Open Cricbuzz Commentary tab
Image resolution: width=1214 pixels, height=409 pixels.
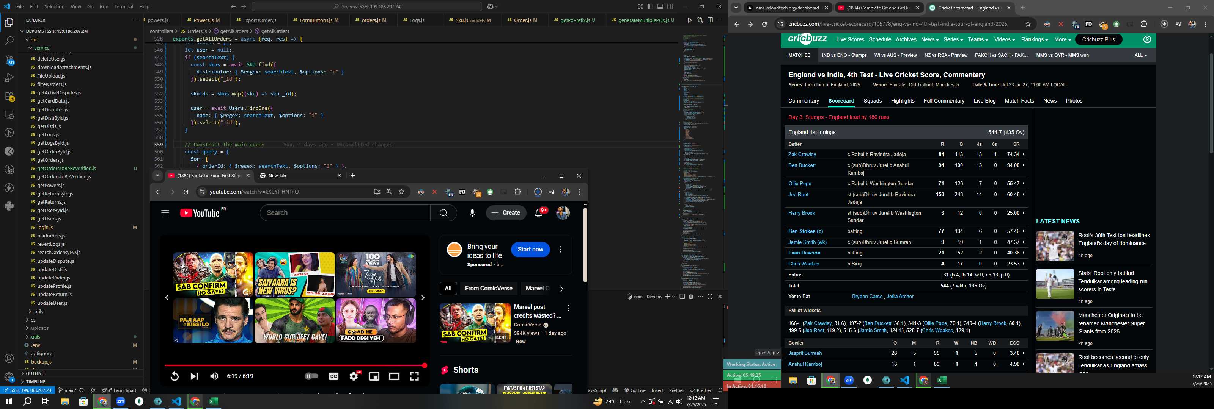[x=804, y=101]
